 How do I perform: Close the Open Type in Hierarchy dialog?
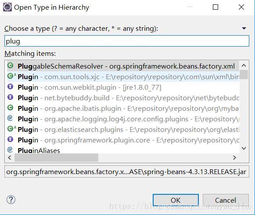[x=241, y=7]
